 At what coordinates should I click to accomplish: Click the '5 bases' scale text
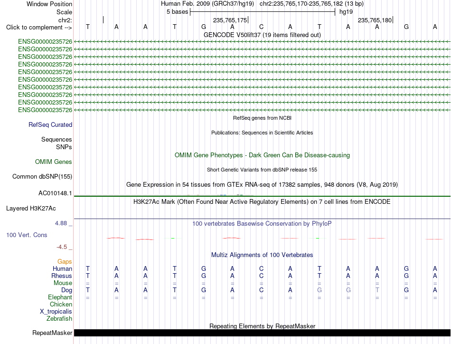point(177,12)
